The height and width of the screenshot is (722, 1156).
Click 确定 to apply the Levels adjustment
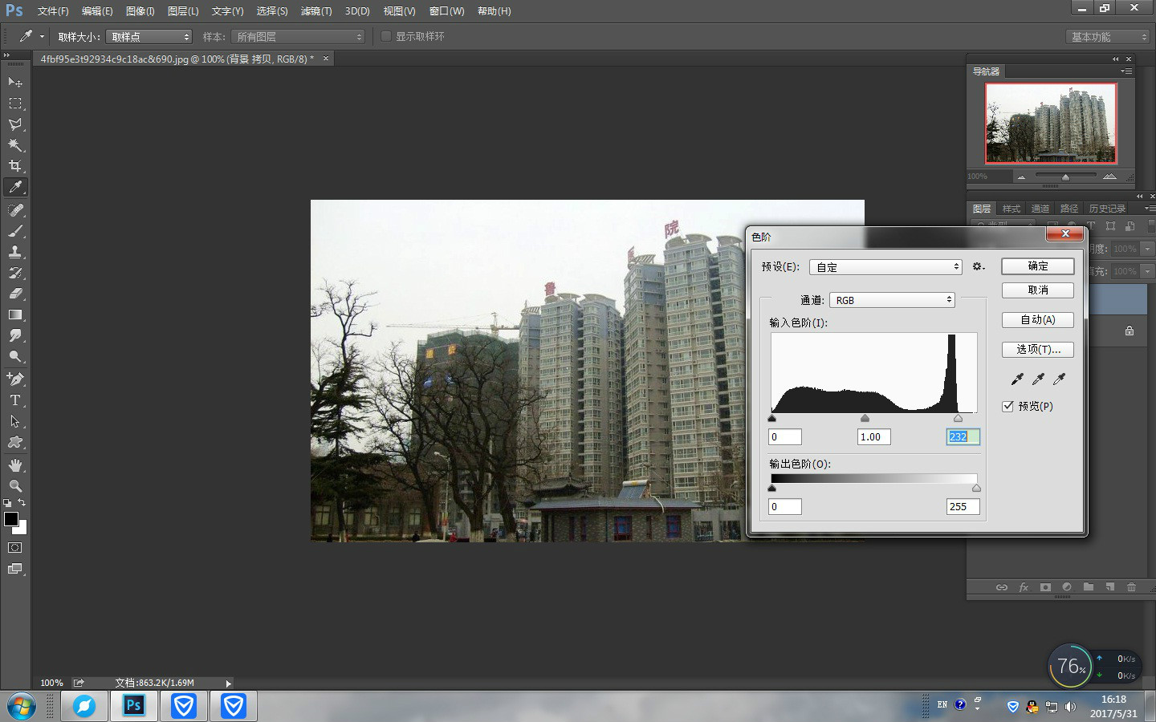pos(1037,266)
